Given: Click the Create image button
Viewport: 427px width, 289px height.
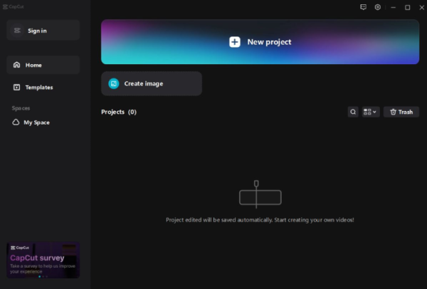Looking at the screenshot, I should (151, 83).
